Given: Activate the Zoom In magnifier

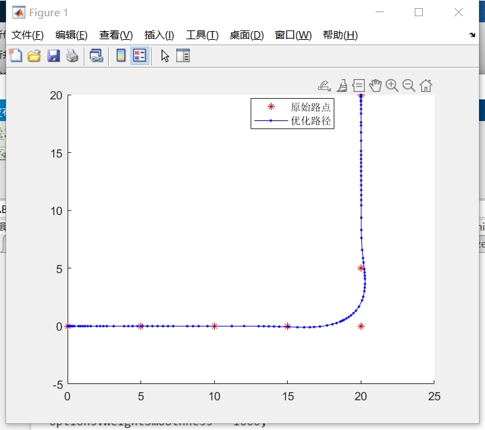Looking at the screenshot, I should coord(392,86).
